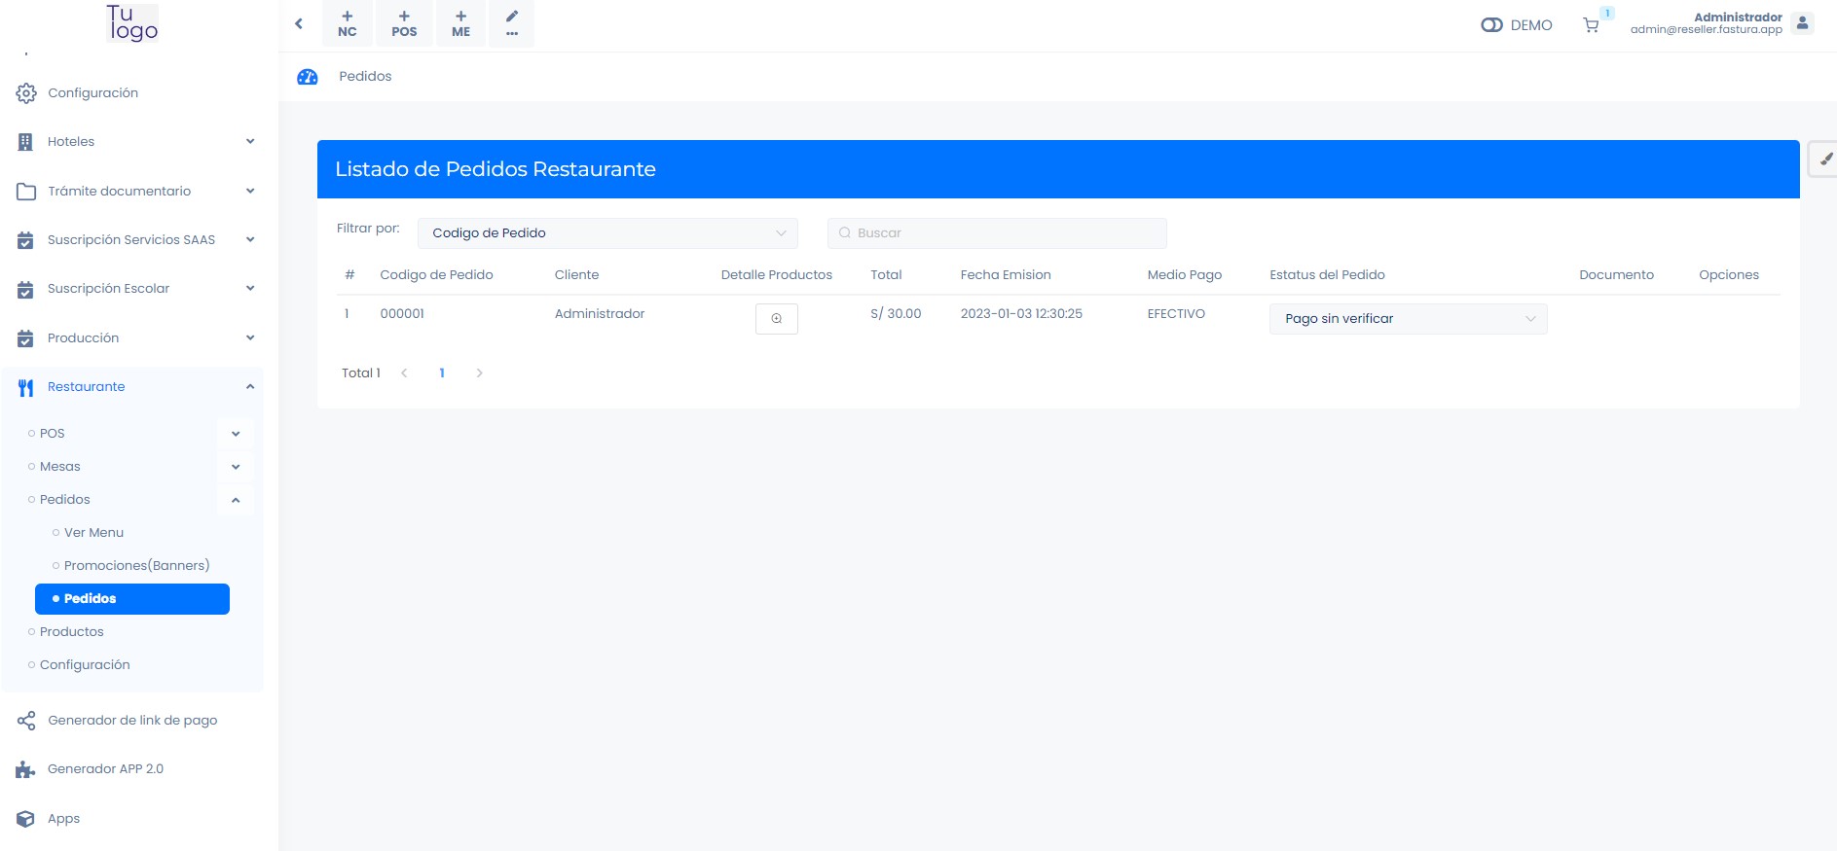Open the user profile avatar icon

[x=1802, y=23]
